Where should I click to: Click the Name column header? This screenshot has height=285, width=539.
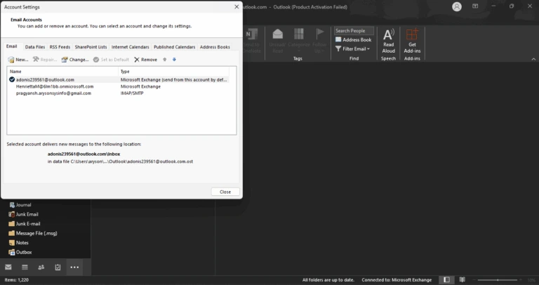[62, 72]
